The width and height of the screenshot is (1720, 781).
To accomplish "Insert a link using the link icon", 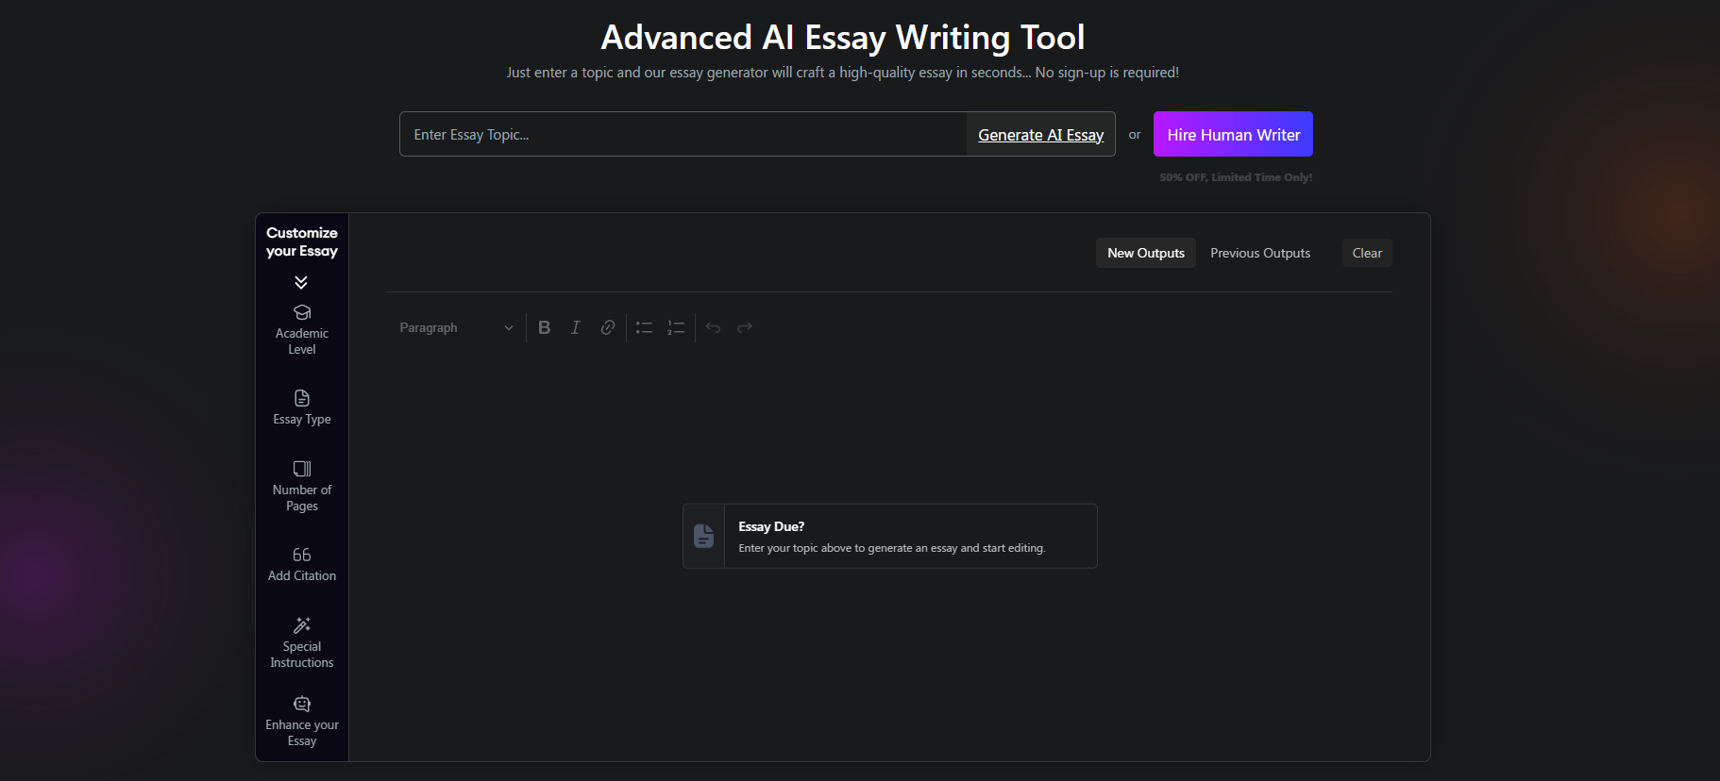I will tap(608, 327).
